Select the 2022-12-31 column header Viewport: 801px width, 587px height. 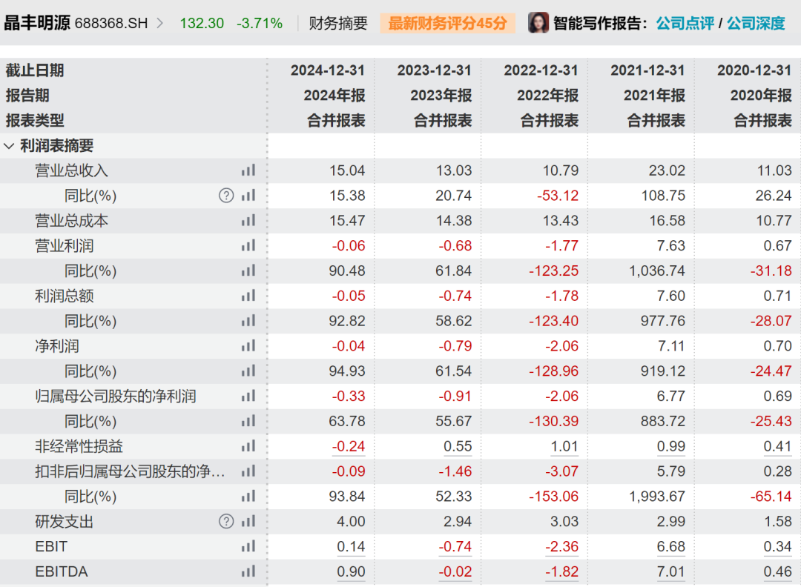541,70
